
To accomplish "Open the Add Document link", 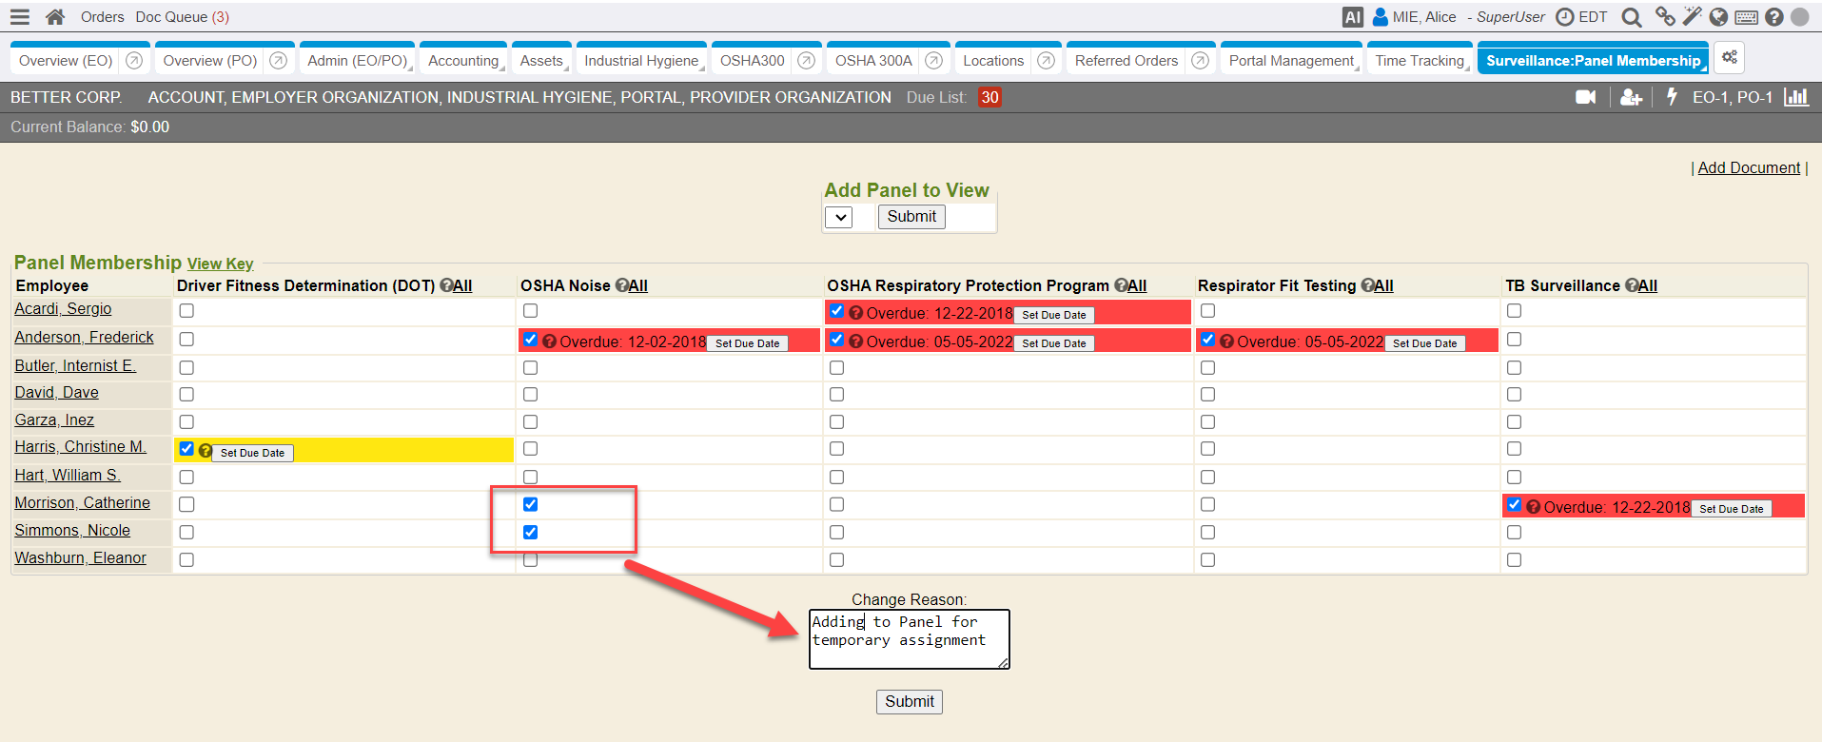I will point(1749,167).
